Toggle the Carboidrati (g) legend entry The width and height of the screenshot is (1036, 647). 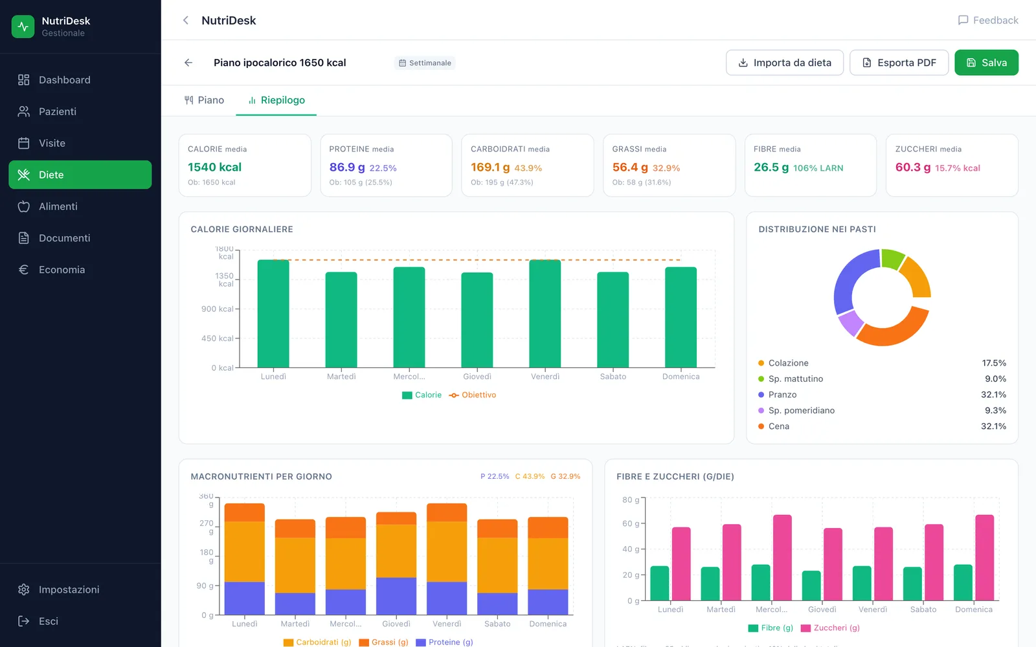(317, 642)
